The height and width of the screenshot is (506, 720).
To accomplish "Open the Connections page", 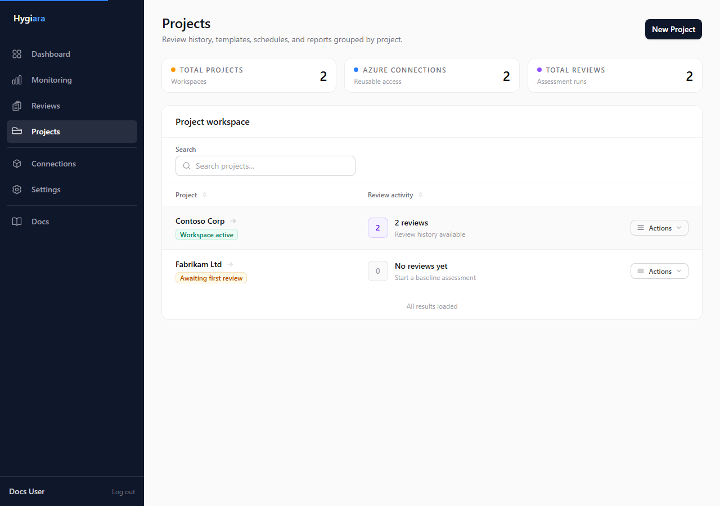I will click(72, 164).
